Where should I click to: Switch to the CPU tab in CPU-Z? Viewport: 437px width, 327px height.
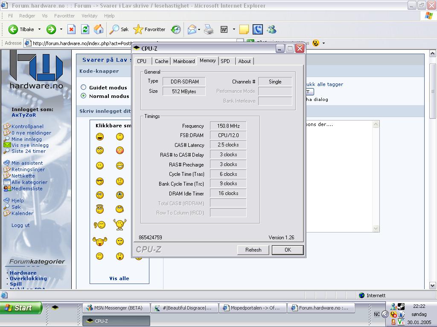(x=142, y=61)
